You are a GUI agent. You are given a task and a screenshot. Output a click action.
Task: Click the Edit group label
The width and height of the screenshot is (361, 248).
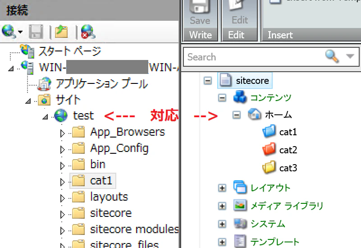coord(236,35)
